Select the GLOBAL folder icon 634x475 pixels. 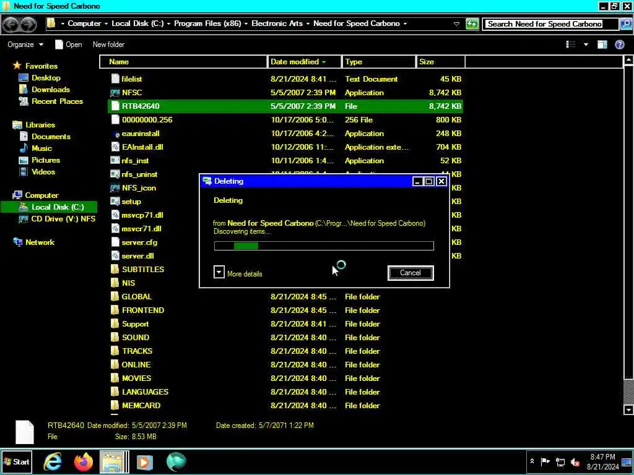[115, 297]
